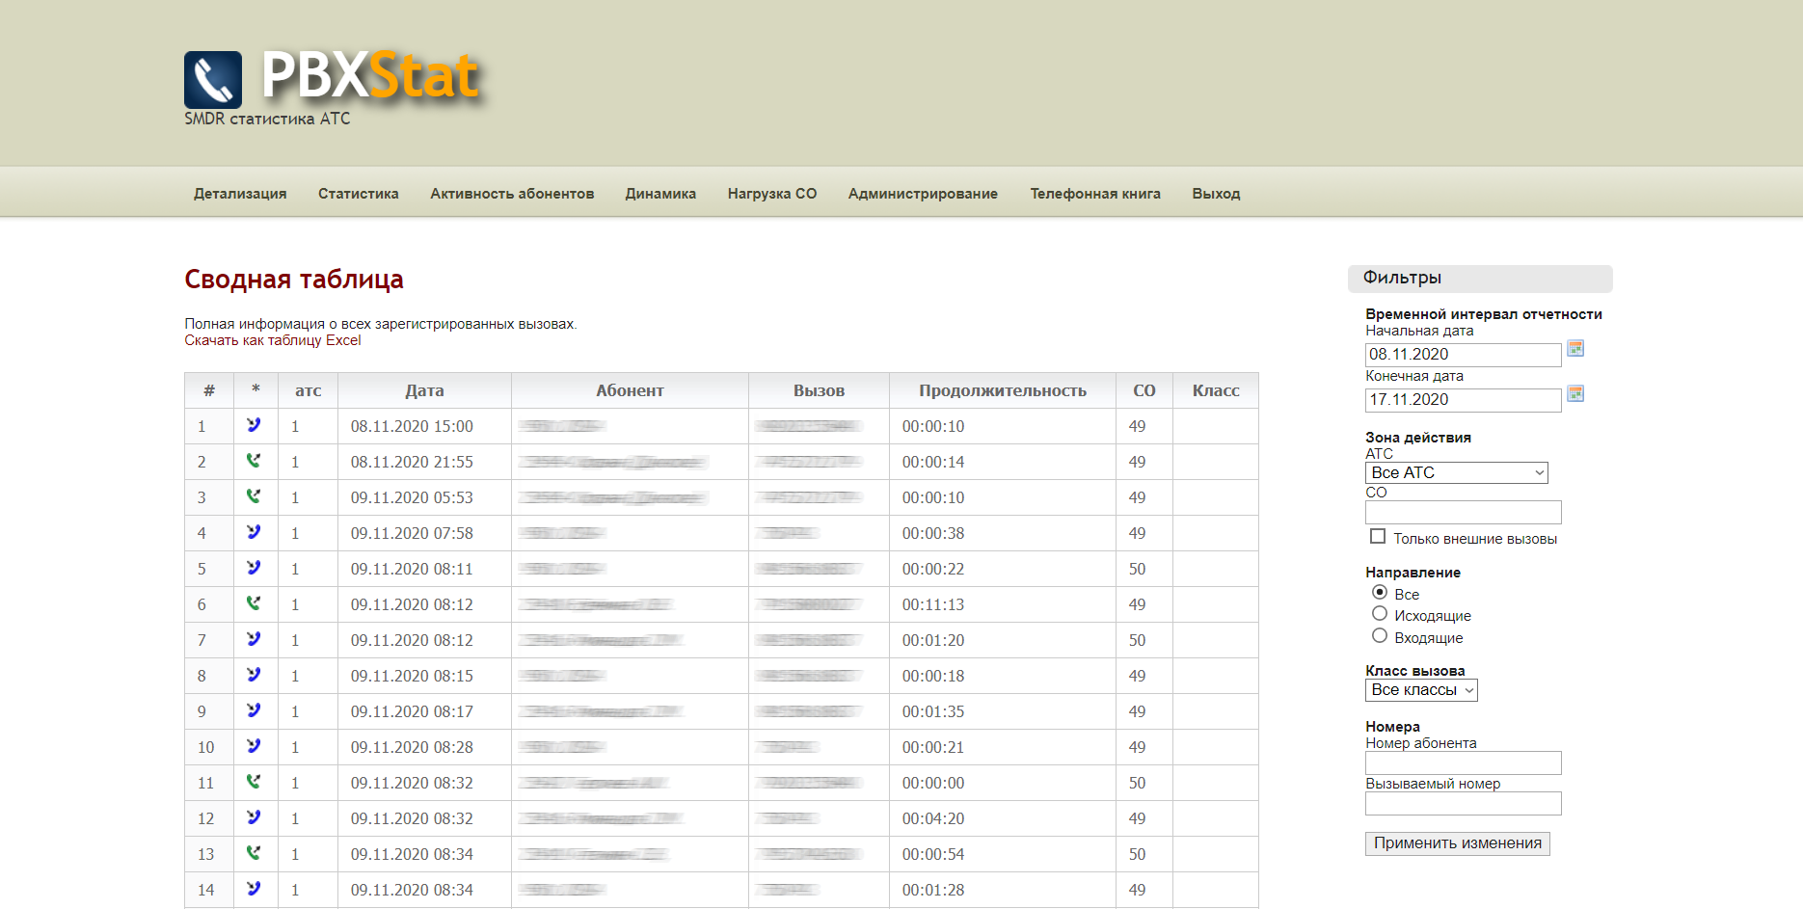1803x909 pixels.
Task: Click blue call icon in row 10
Action: tap(254, 746)
